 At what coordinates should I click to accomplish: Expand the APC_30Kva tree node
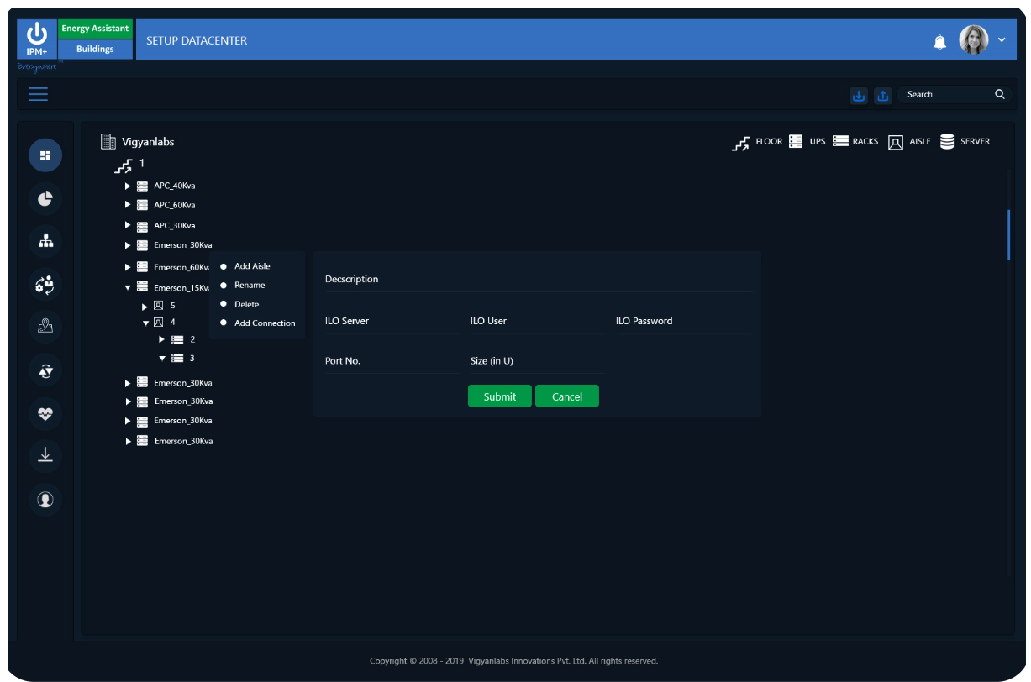tap(128, 225)
